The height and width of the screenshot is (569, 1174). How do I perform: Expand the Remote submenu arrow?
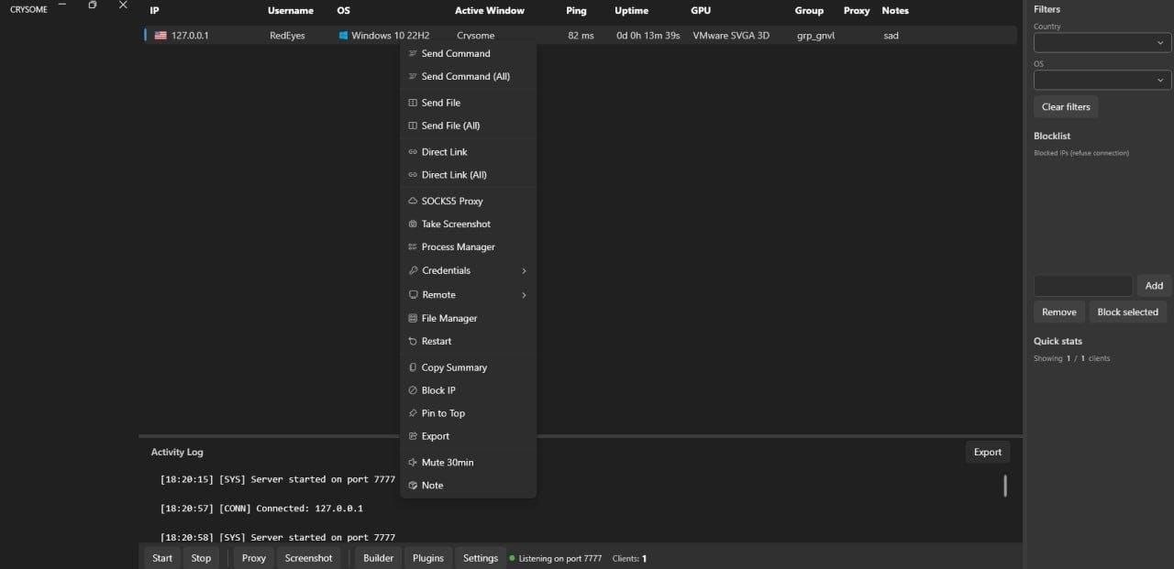tap(524, 295)
